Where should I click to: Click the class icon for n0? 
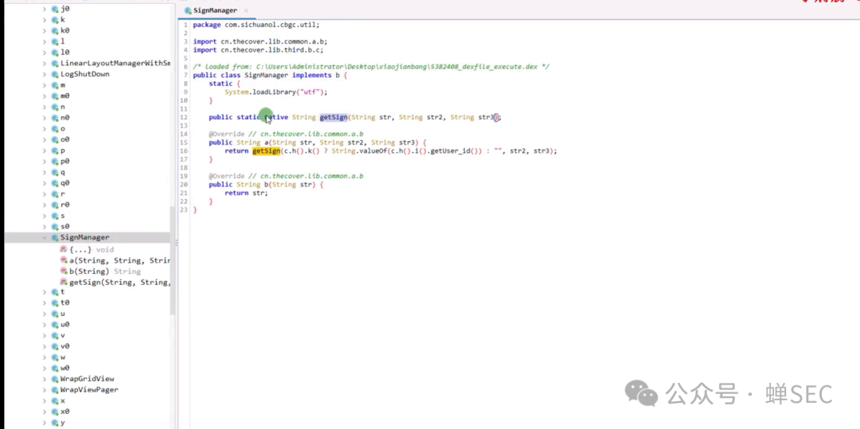coord(55,118)
